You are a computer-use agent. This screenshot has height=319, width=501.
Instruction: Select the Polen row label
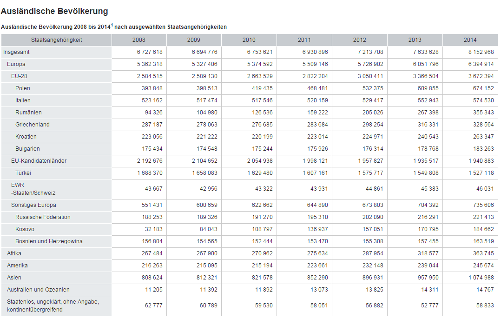tap(23, 88)
